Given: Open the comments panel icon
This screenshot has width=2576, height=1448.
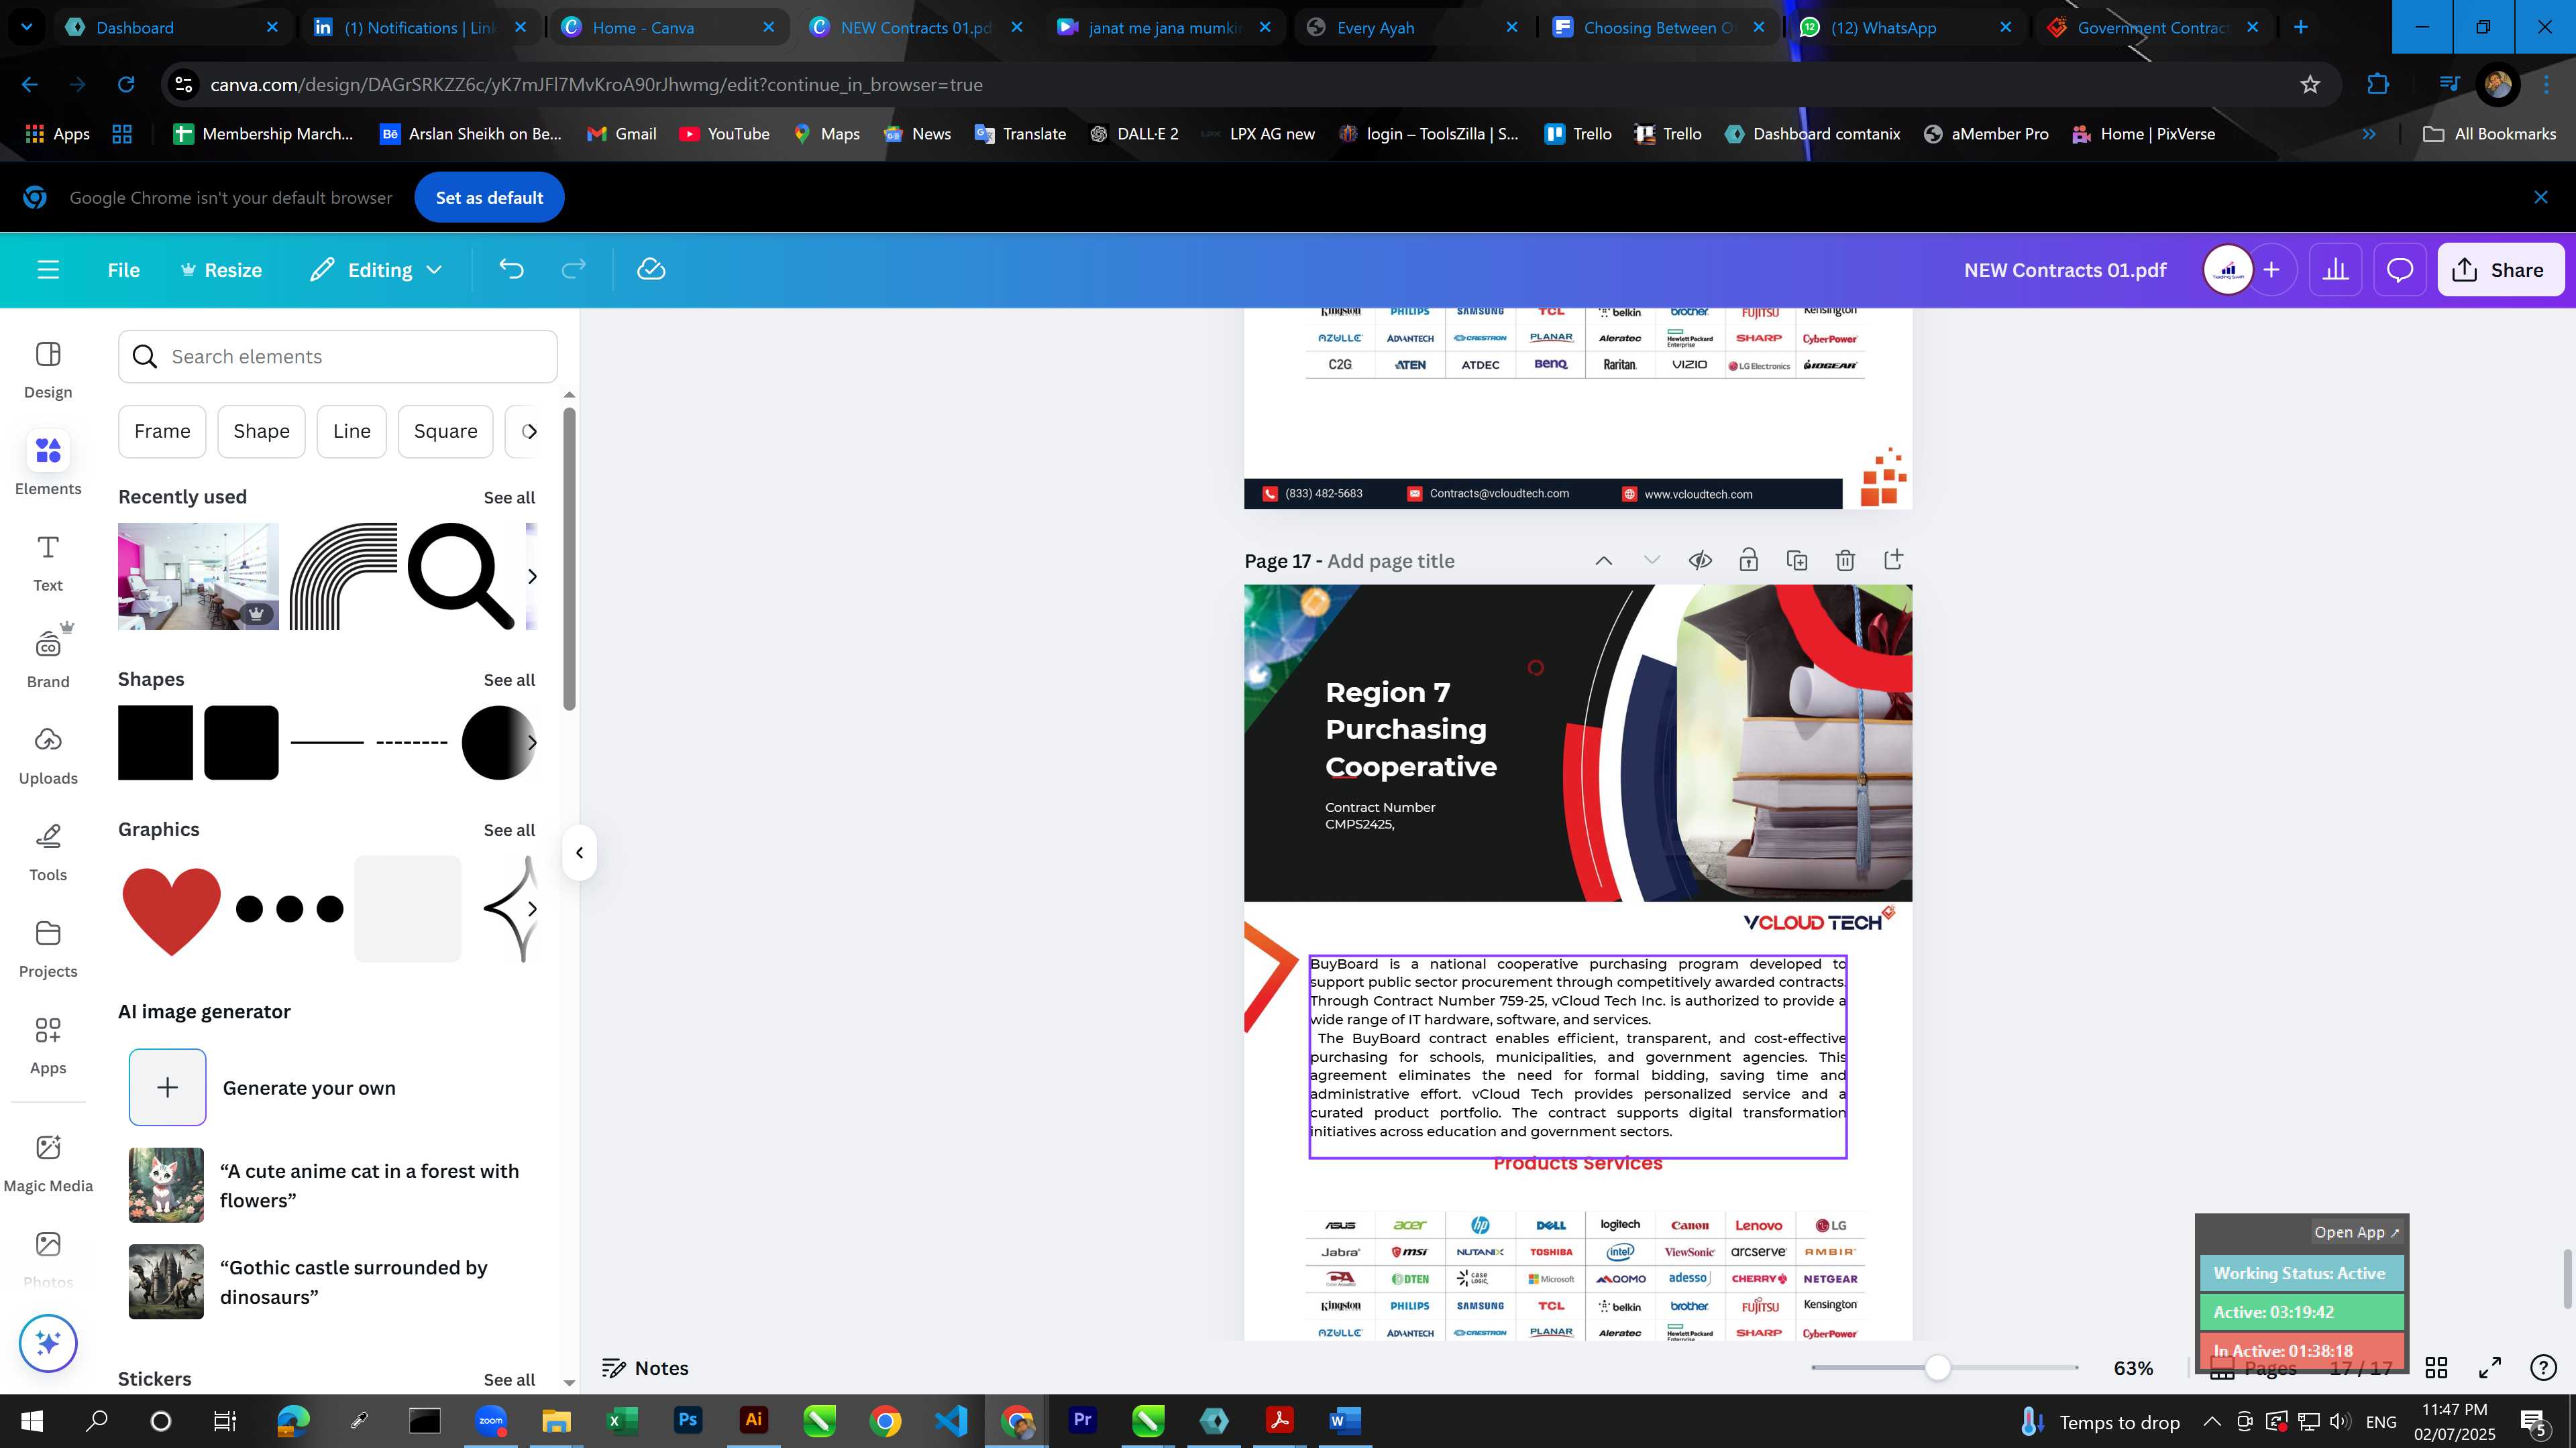Looking at the screenshot, I should click(2400, 269).
